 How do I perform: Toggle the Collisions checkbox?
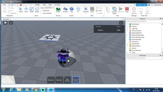pos(41,11)
